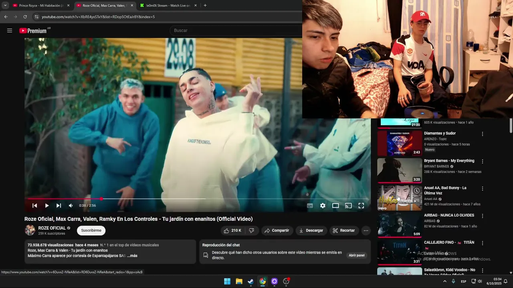Open ROZE OFICIAL channel avatar
This screenshot has height=288, width=513.
tap(30, 230)
